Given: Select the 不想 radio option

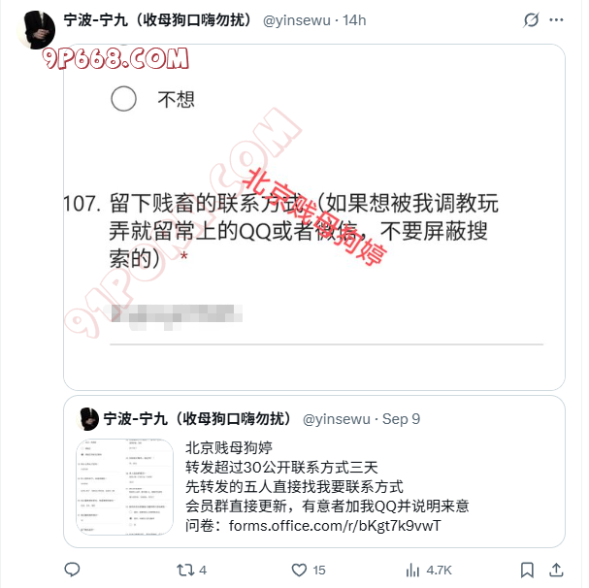Looking at the screenshot, I should coord(123,99).
